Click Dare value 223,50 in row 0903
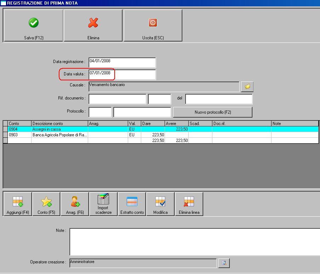Screen dimensions: 320x274 coord(153,135)
